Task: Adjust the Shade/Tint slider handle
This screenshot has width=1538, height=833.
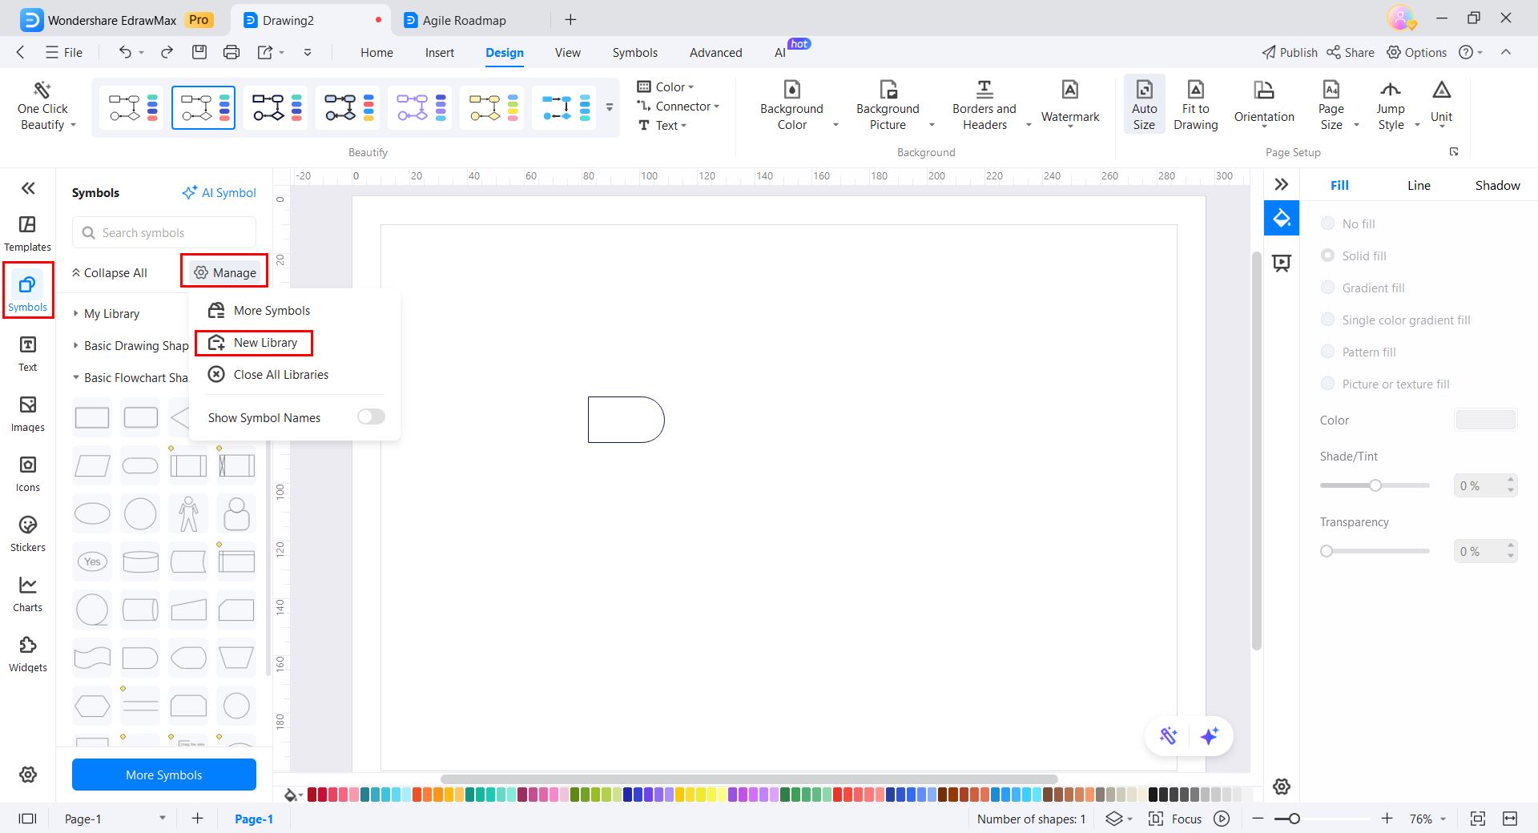Action: tap(1375, 485)
